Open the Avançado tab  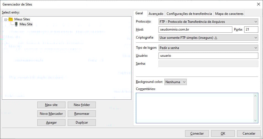click(156, 14)
